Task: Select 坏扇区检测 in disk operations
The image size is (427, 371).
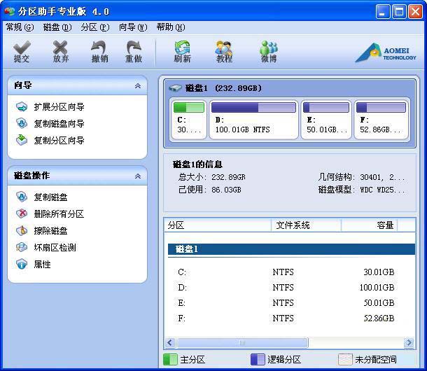Action: point(55,248)
